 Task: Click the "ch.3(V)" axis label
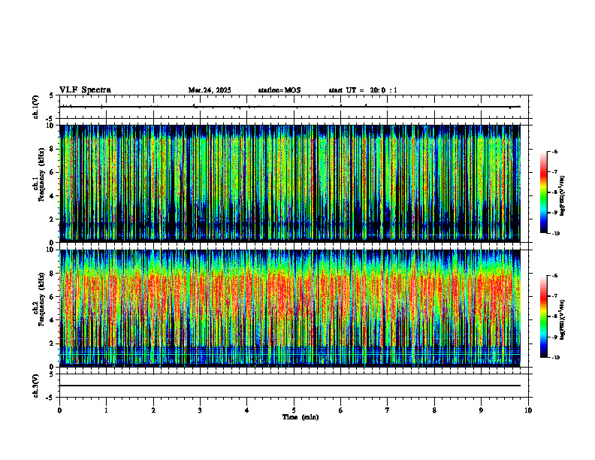[x=36, y=386]
